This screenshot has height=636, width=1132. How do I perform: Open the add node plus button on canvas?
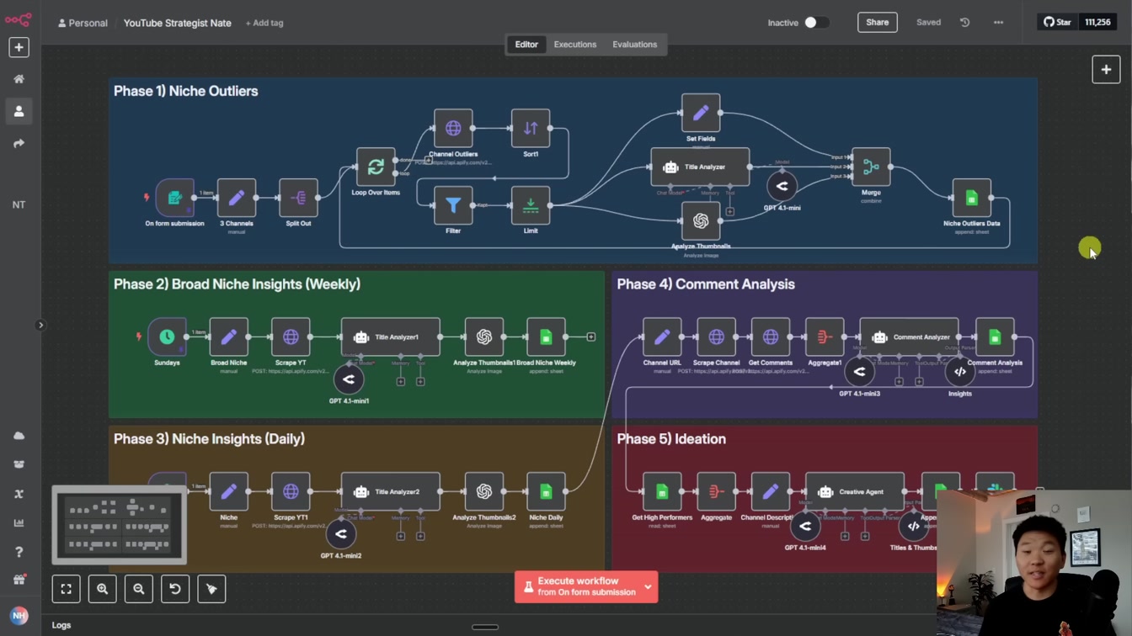(x=1106, y=70)
